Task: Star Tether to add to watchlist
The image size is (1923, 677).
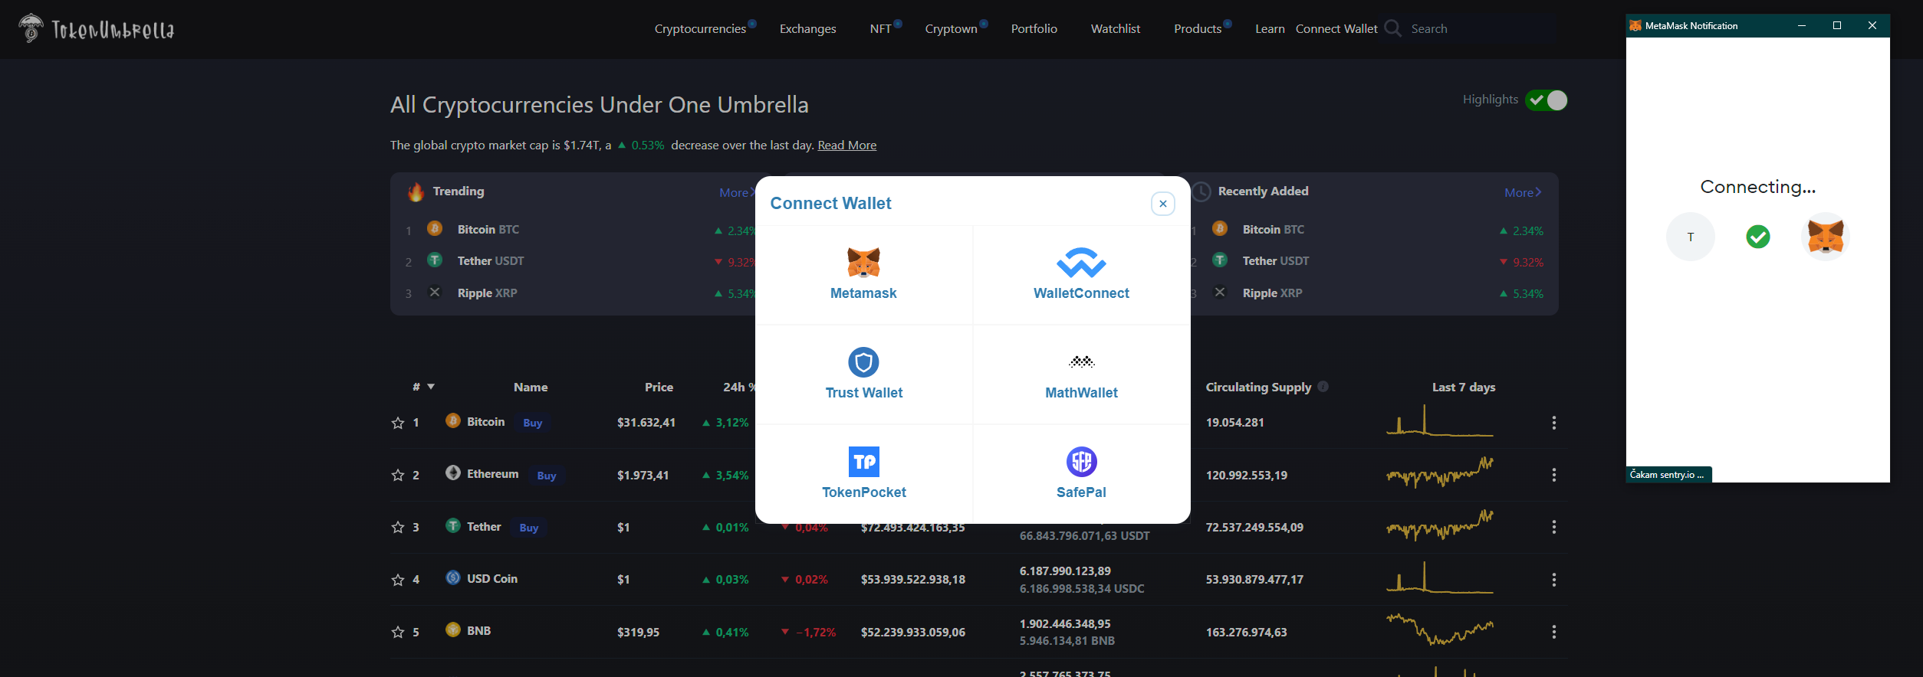Action: pos(397,527)
